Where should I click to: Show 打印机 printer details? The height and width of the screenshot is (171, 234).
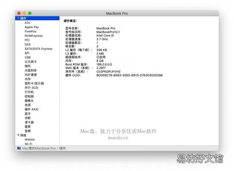click(29, 92)
